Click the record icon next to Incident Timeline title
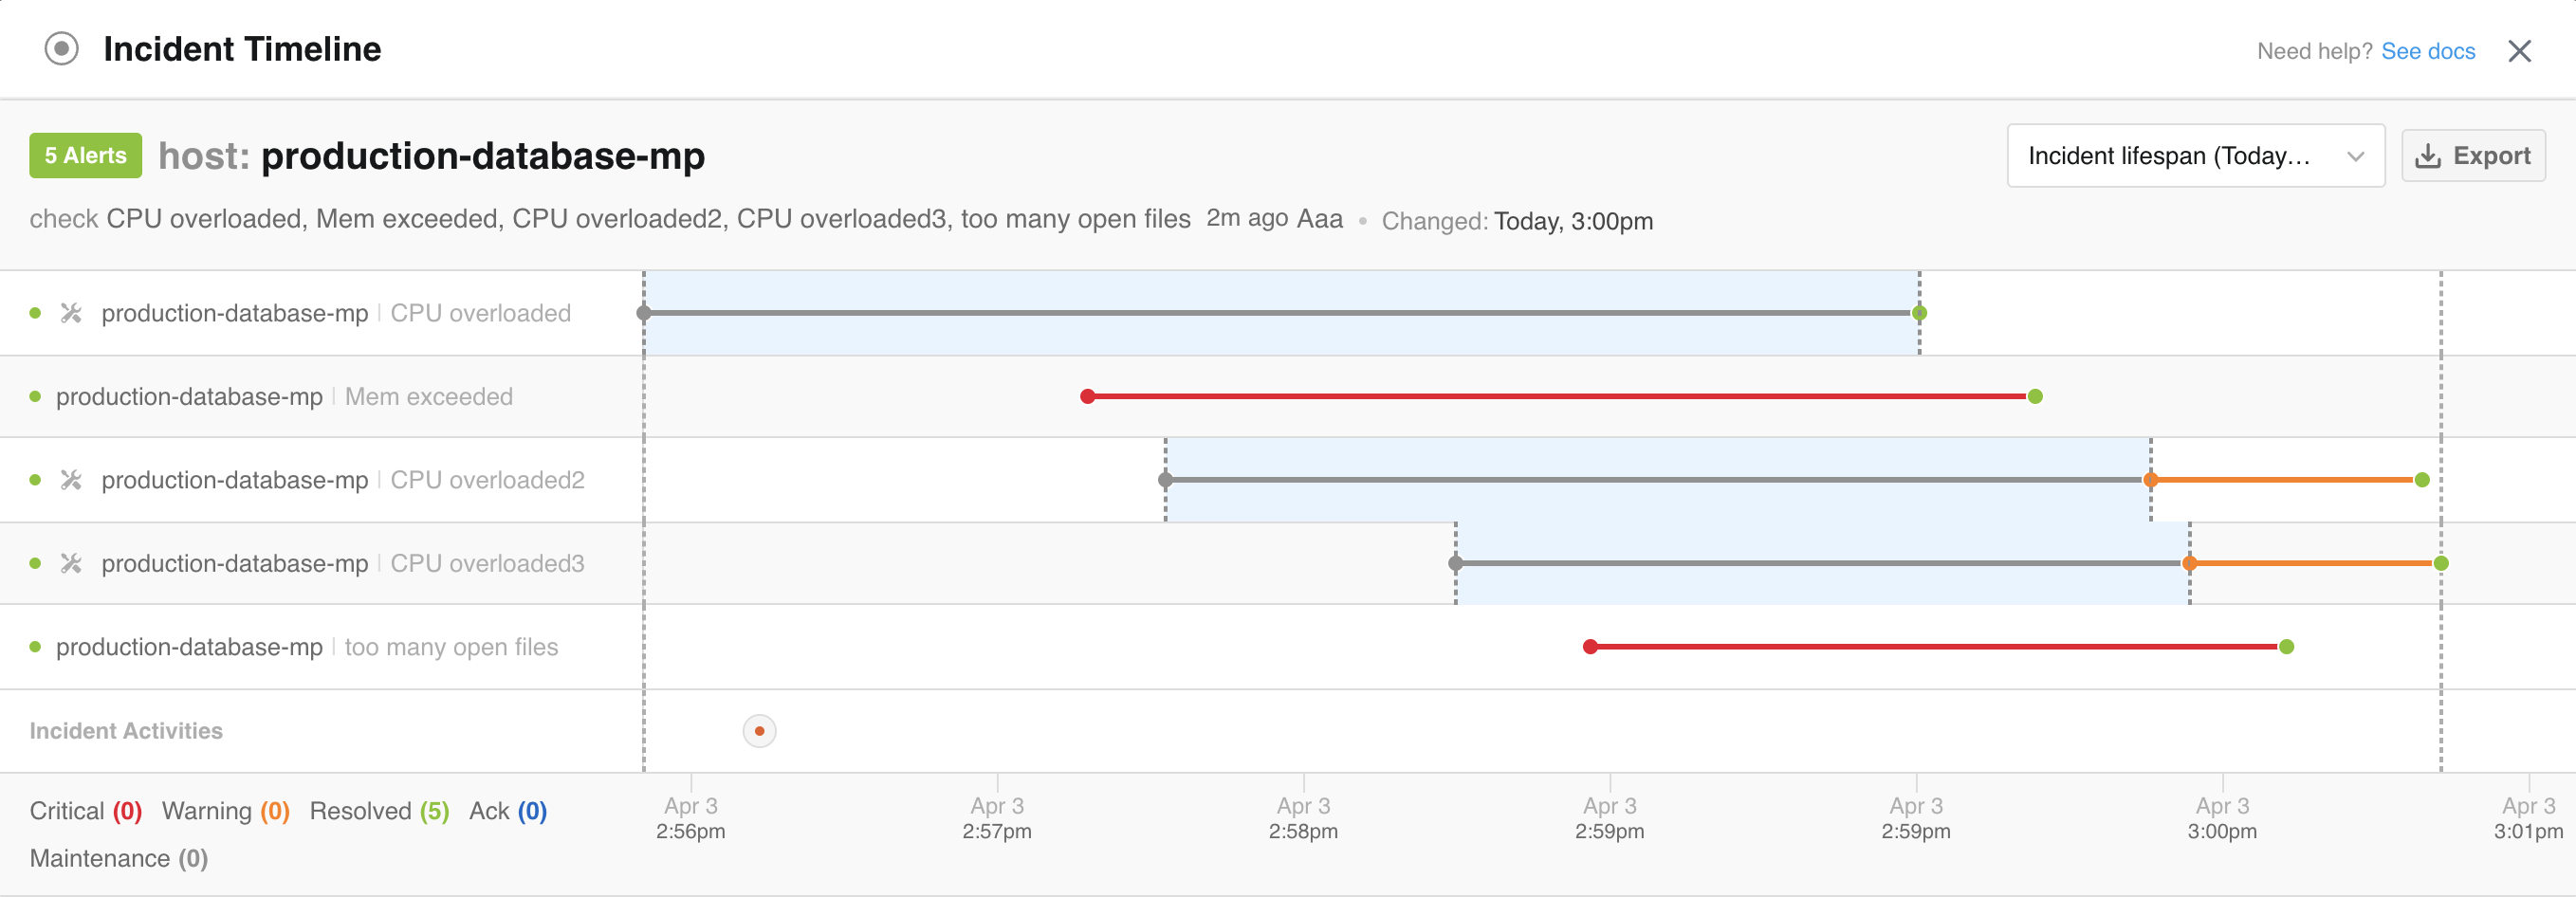Image resolution: width=2576 pixels, height=897 pixels. click(60, 48)
